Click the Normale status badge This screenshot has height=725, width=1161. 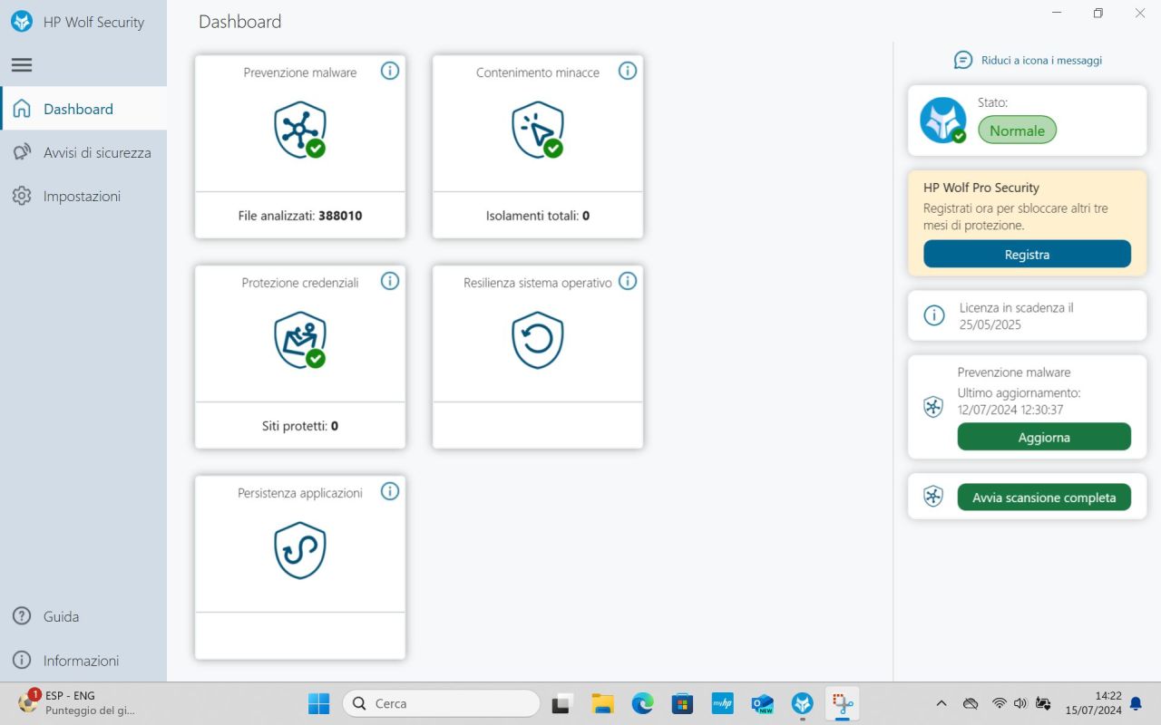coord(1017,130)
